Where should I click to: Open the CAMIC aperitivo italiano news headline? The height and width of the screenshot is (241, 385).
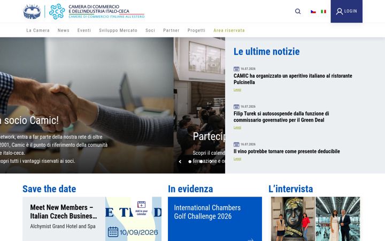[292, 79]
